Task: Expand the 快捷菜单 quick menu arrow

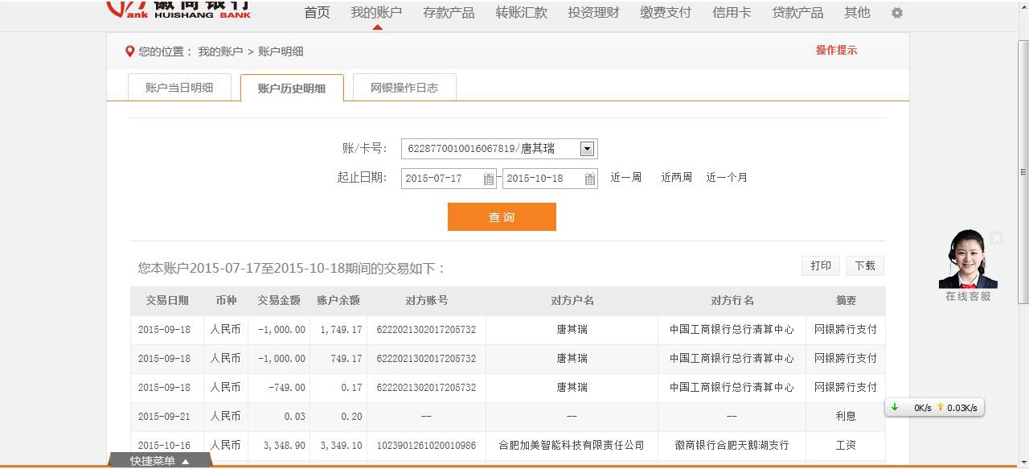Action: click(x=186, y=461)
